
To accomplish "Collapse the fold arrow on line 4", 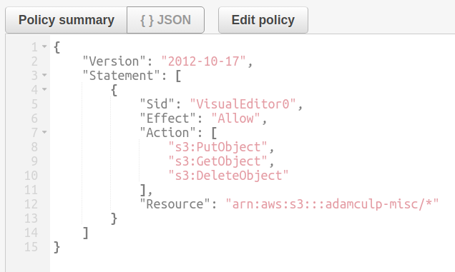I will (x=44, y=89).
